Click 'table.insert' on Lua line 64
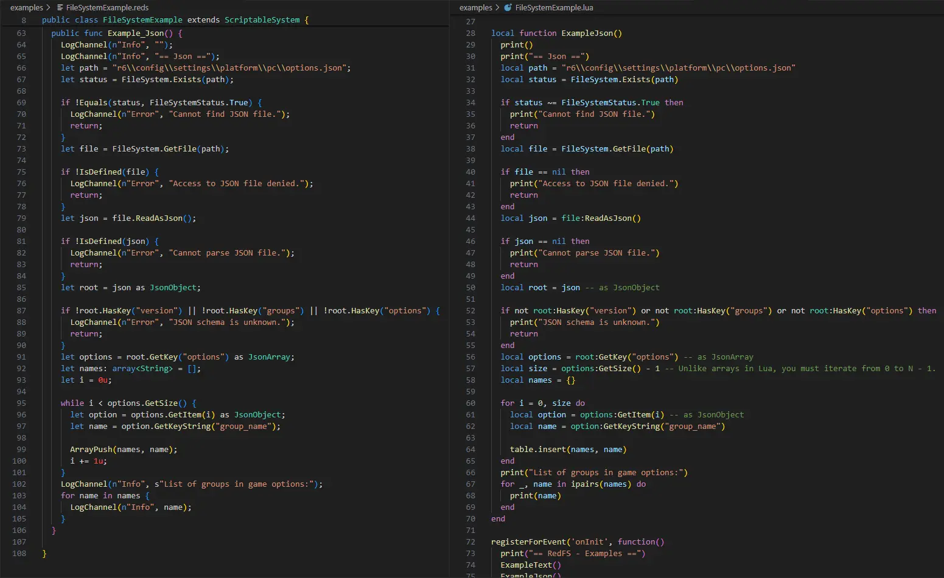The image size is (944, 578). click(538, 450)
